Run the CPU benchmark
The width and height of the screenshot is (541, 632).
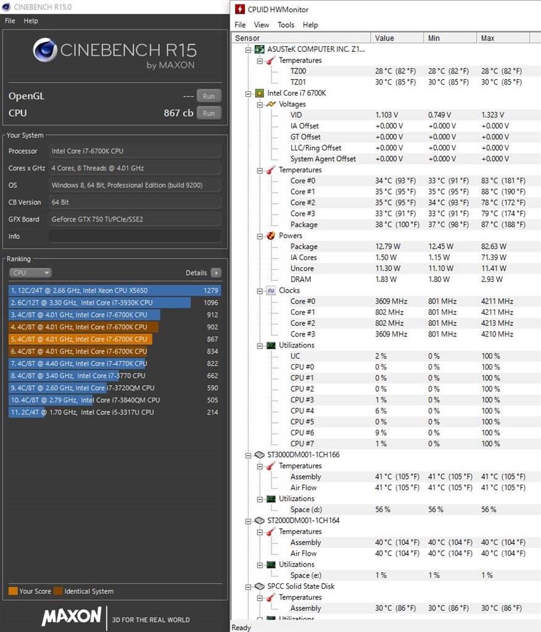[x=209, y=114]
